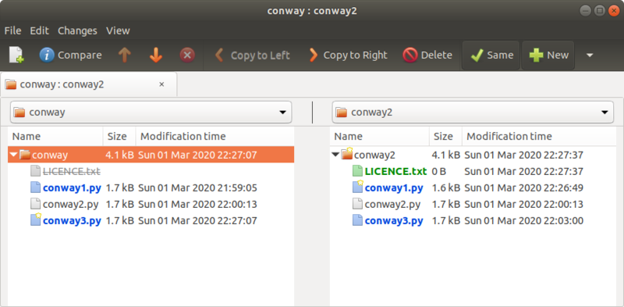Sort left pane by Modification time
The height and width of the screenshot is (307, 624).
click(x=215, y=137)
